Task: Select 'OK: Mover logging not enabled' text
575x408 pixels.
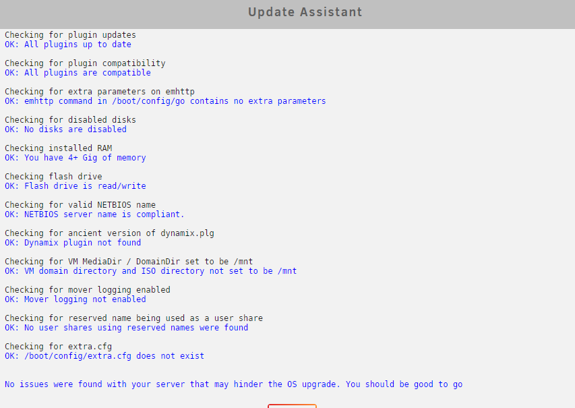Action: tap(75, 299)
